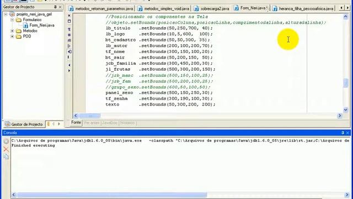Place cursor on lb_titulo .setBounds line

click(x=159, y=28)
